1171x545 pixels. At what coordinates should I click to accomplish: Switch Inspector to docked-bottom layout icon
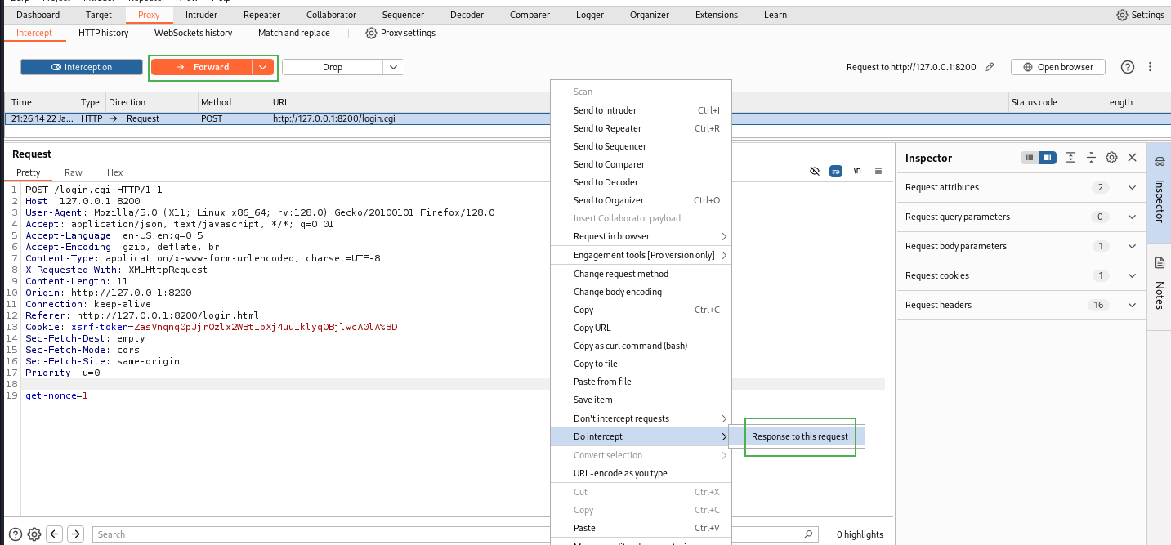pos(1030,158)
